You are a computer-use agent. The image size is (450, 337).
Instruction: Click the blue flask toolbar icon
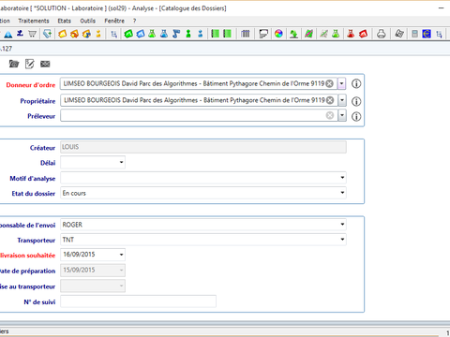164,34
